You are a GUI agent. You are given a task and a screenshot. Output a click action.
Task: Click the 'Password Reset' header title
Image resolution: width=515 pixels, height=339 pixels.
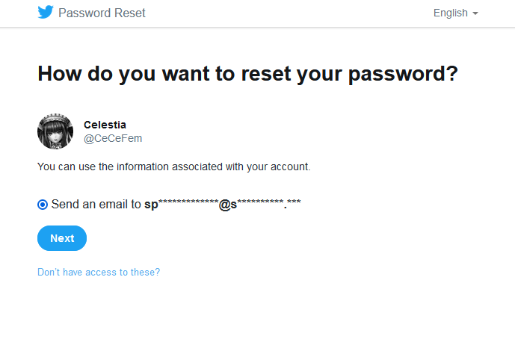pos(102,13)
